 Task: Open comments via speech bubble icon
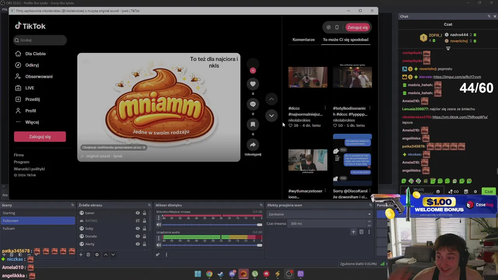(x=253, y=104)
